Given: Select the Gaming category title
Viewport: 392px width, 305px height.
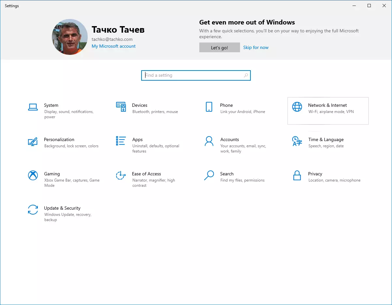Looking at the screenshot, I should tap(52, 174).
